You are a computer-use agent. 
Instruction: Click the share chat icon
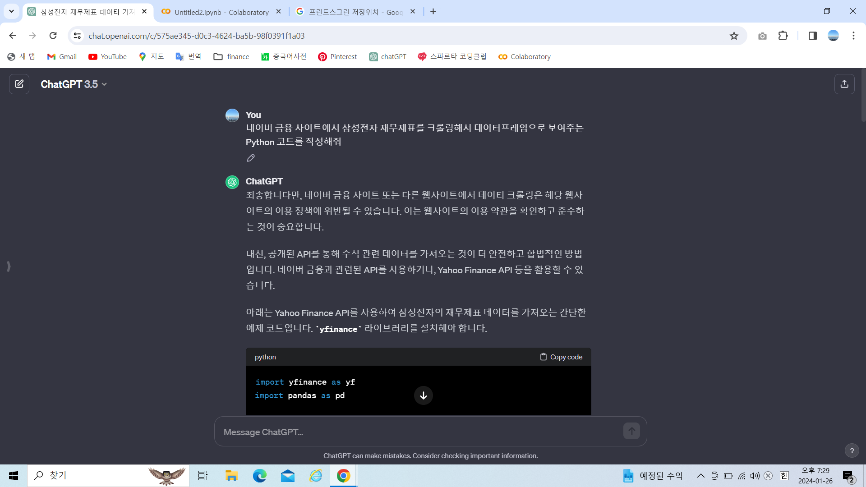(844, 84)
